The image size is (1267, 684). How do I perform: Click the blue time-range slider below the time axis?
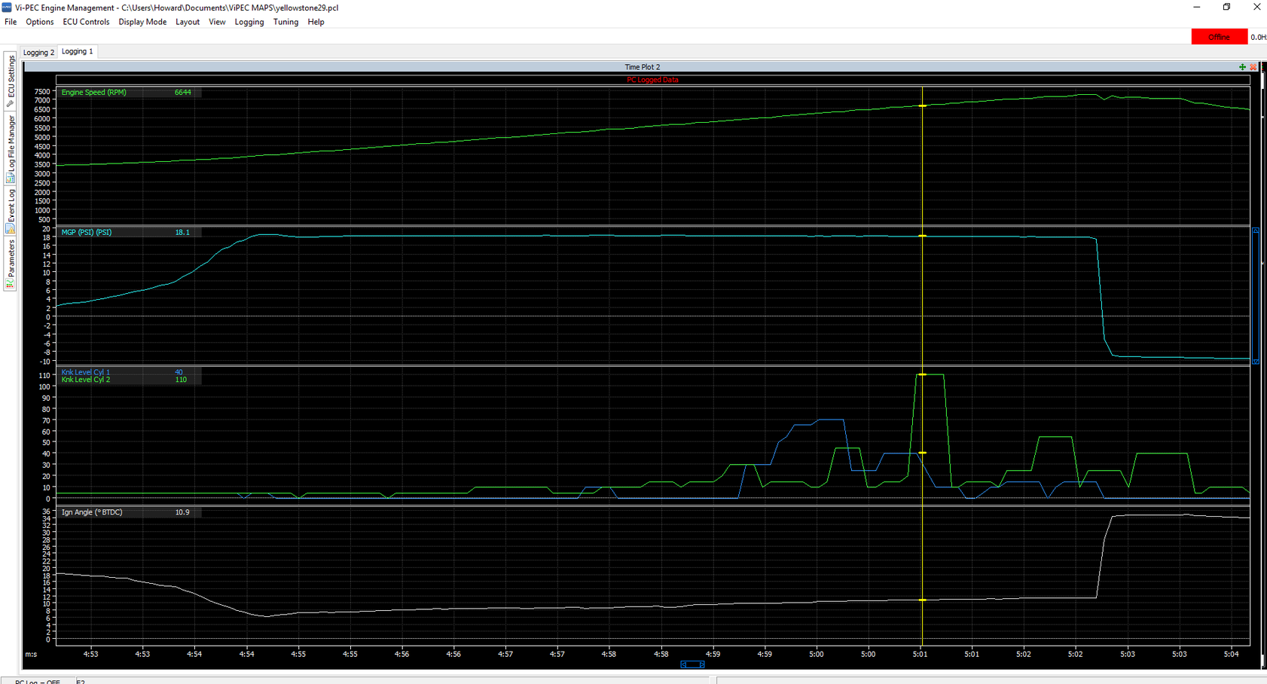(x=692, y=664)
